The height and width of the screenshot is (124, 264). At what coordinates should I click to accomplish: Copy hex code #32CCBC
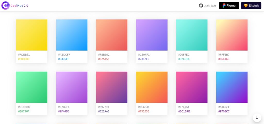pos(184,59)
